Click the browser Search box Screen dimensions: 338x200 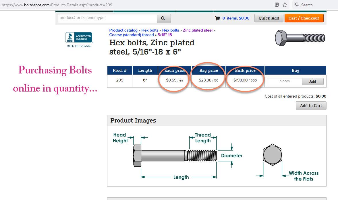click(315, 5)
